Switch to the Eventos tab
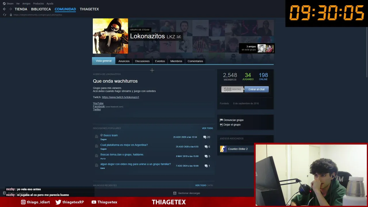 160,61
